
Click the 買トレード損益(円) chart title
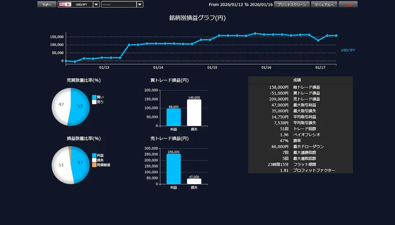[x=169, y=81]
